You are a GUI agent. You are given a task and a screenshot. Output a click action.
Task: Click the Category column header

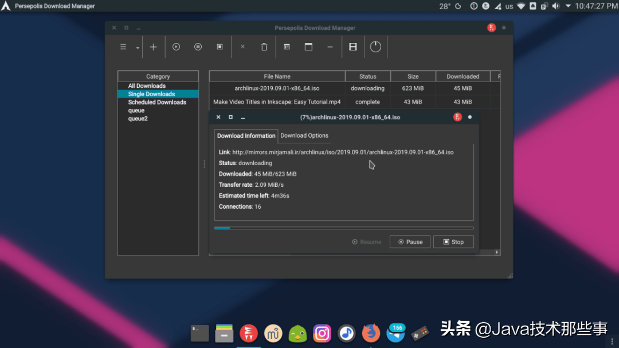pos(158,76)
